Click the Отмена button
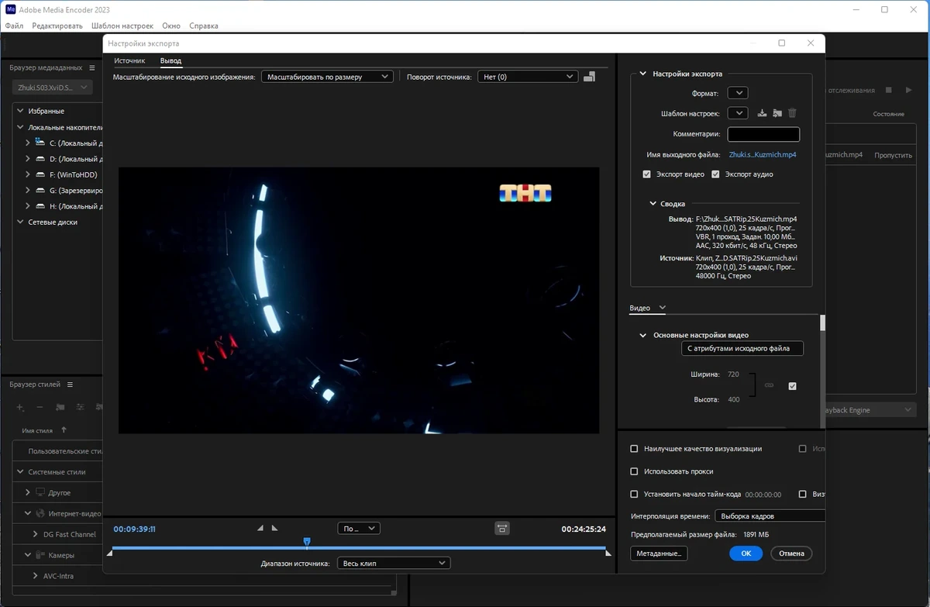This screenshot has width=930, height=607. tap(791, 554)
